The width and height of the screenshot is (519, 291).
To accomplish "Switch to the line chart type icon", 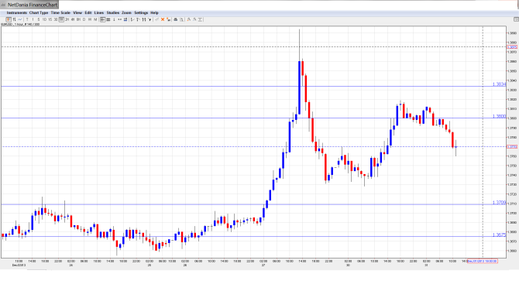I will [x=20, y=19].
